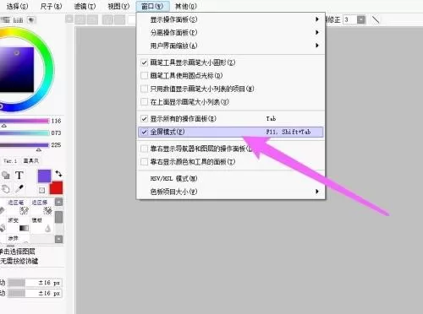Choose the 选区擦 selection eraser tool

pyautogui.click(x=41, y=207)
